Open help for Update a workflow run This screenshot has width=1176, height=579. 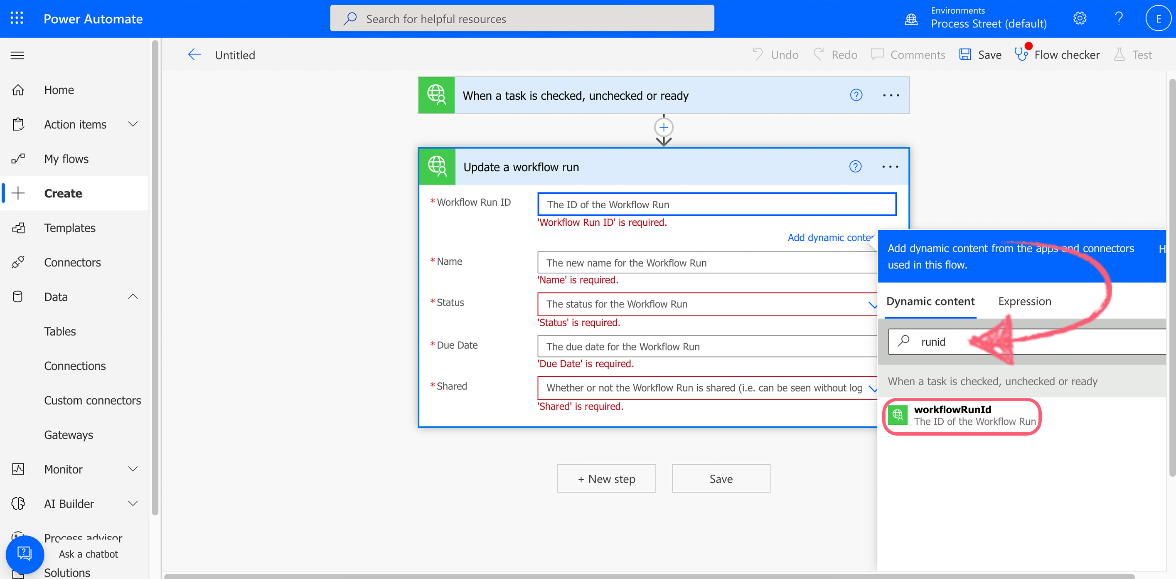(x=855, y=167)
